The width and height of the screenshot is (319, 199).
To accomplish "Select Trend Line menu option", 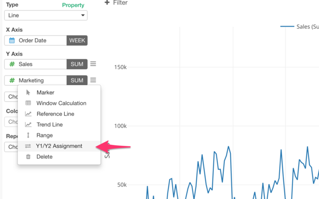I will (49, 125).
